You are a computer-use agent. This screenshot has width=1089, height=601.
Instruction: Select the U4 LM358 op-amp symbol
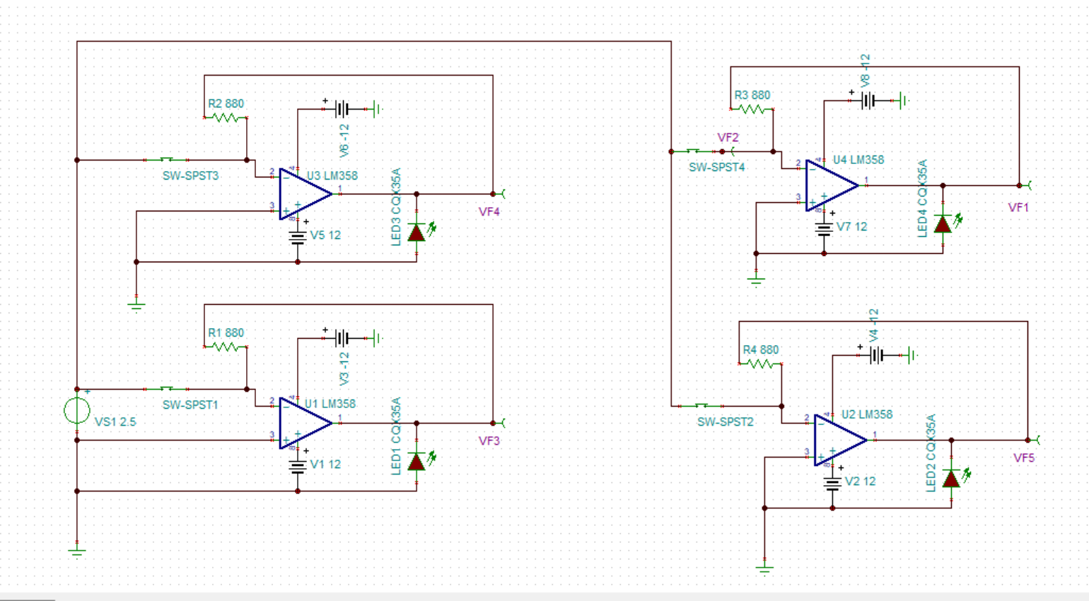[x=832, y=185]
